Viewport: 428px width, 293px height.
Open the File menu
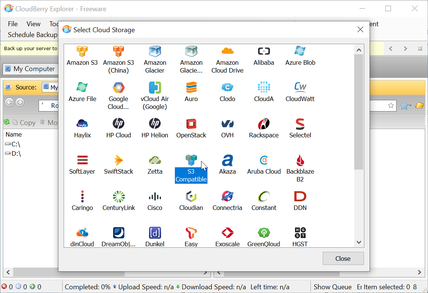13,24
